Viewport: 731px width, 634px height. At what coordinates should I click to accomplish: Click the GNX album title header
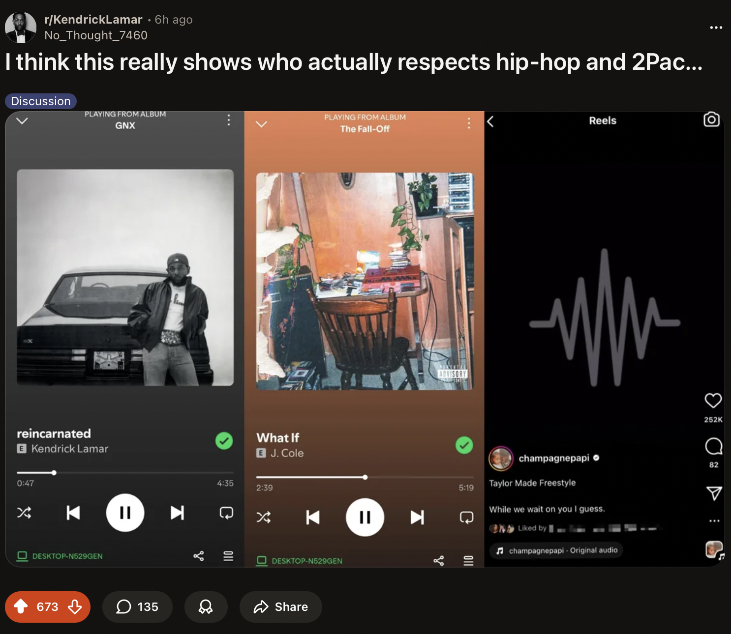coord(125,126)
